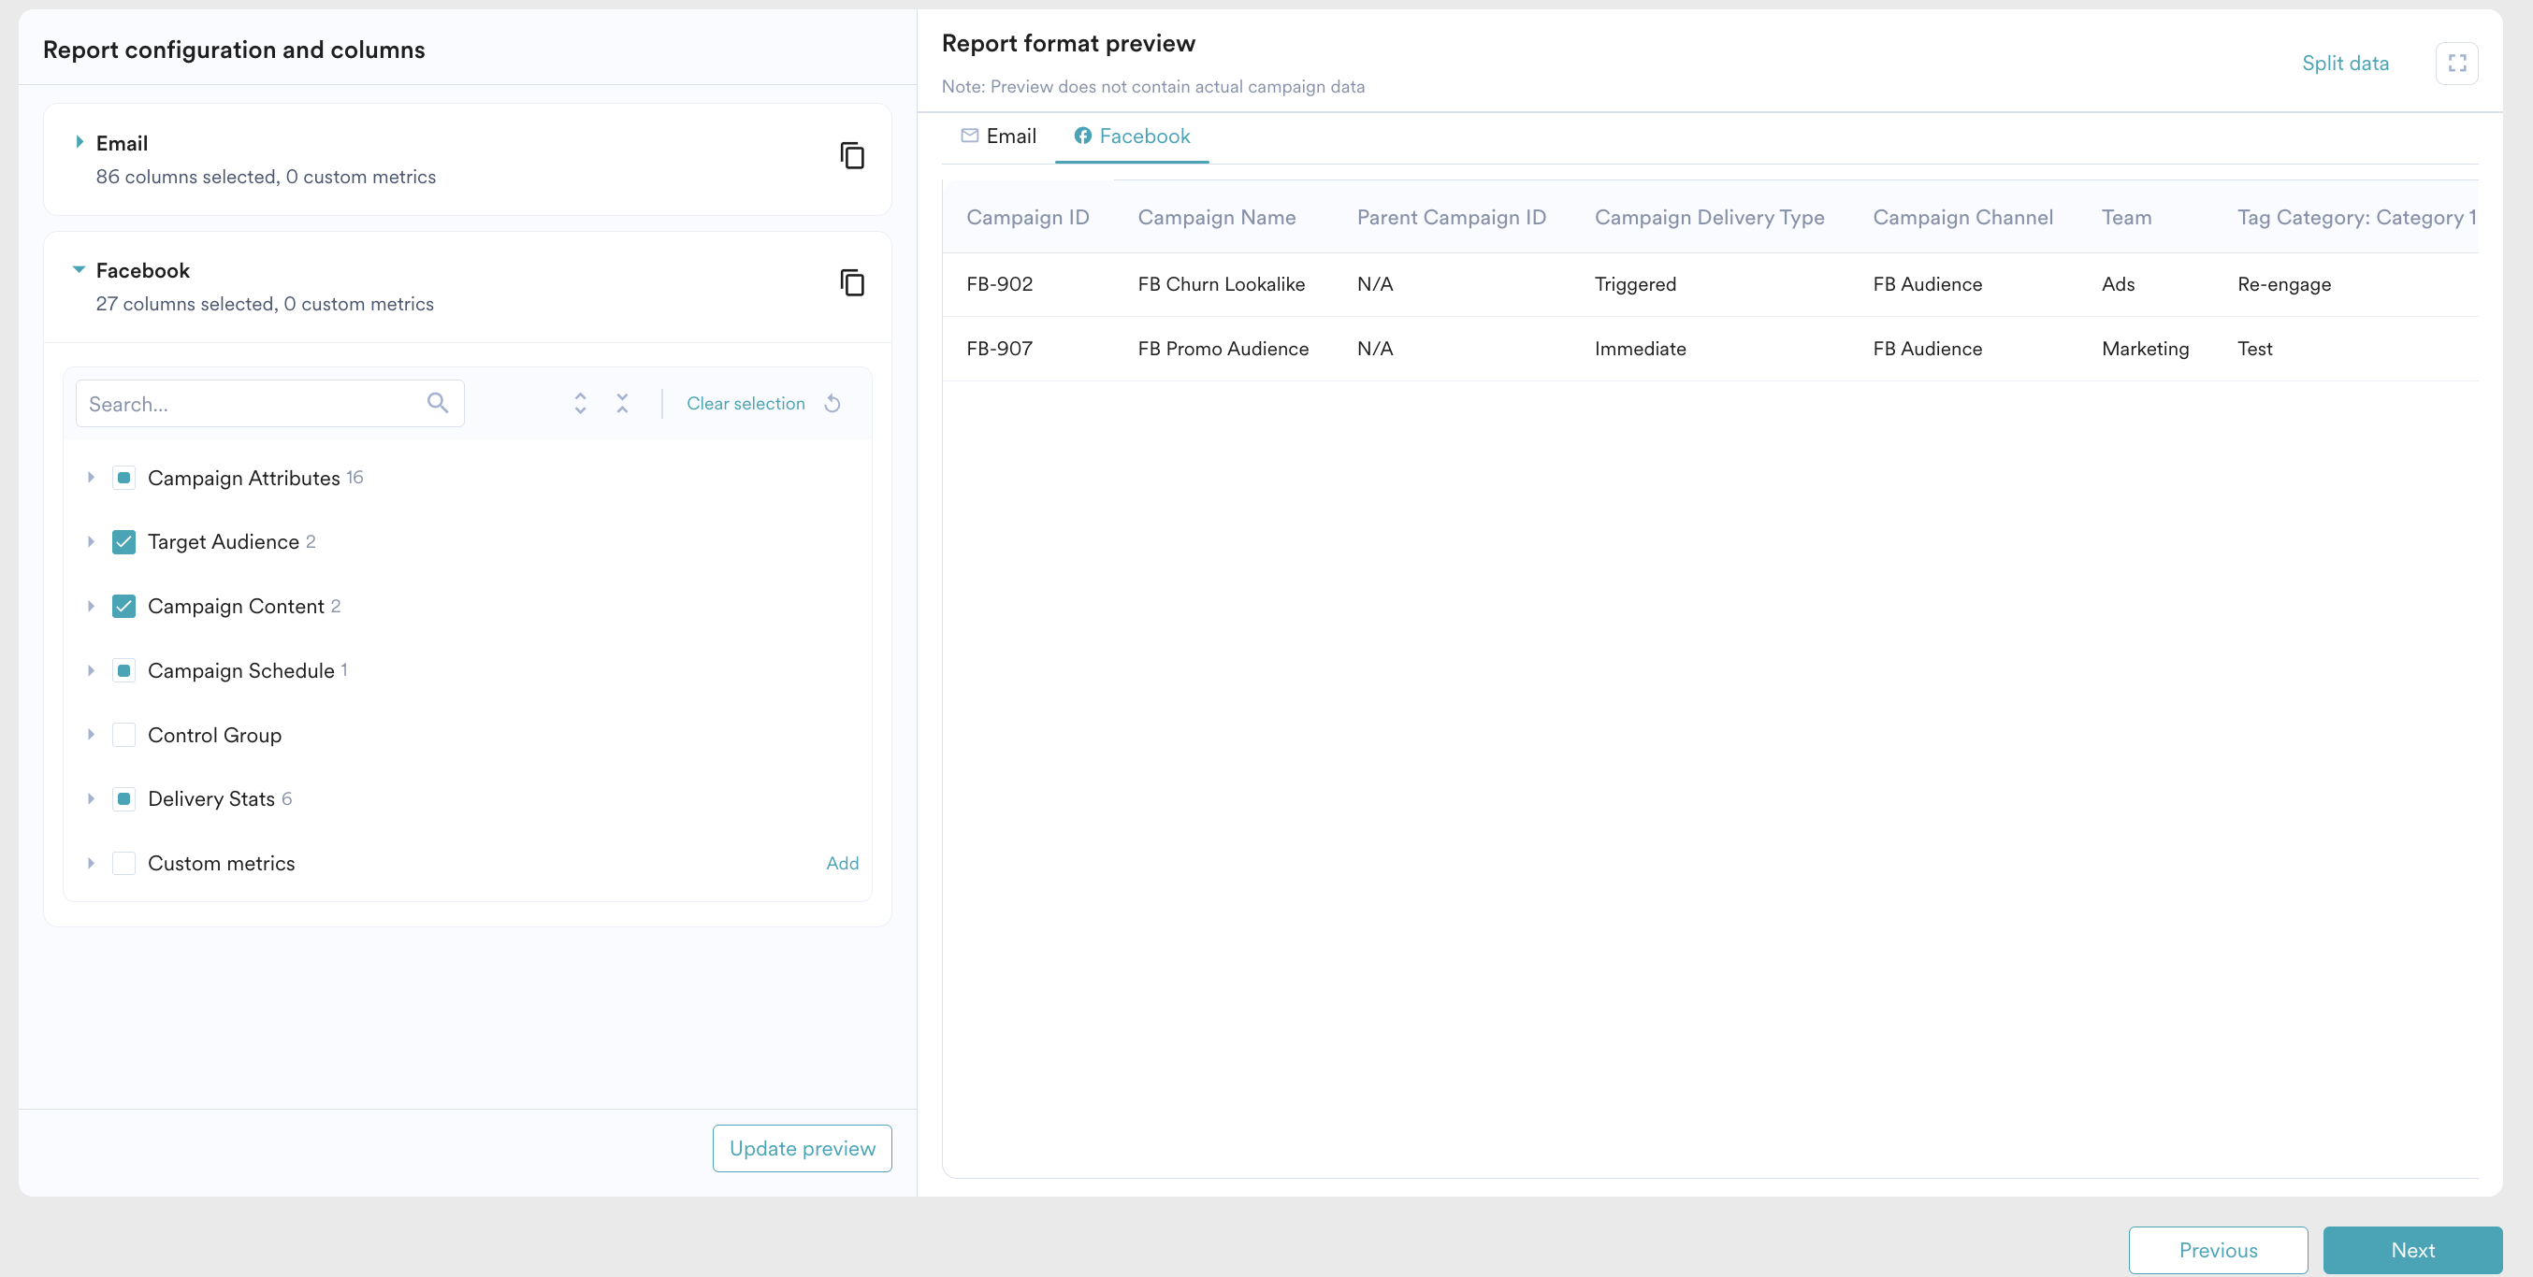Enable the Control Group checkbox

[123, 735]
